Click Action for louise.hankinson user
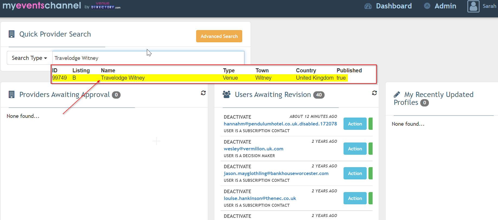 point(355,198)
